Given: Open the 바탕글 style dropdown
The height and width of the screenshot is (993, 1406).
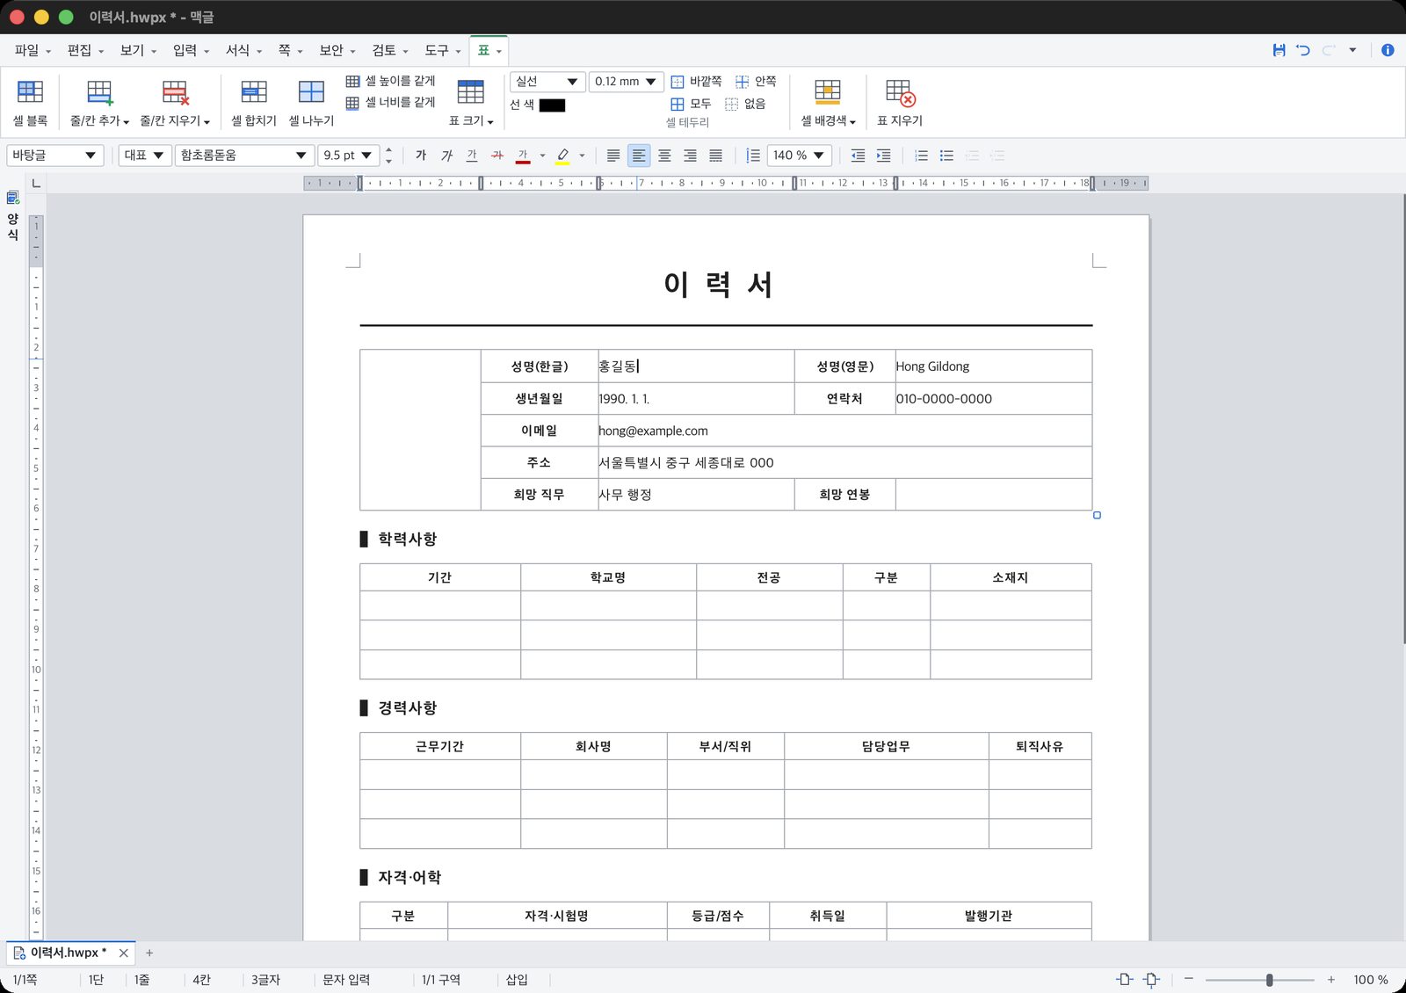Looking at the screenshot, I should [55, 156].
